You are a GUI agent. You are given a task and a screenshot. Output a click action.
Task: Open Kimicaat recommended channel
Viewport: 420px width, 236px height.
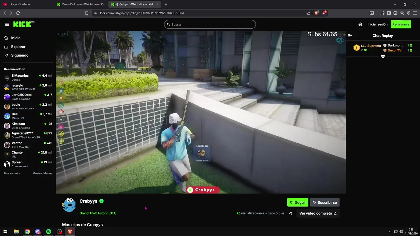pyautogui.click(x=28, y=126)
